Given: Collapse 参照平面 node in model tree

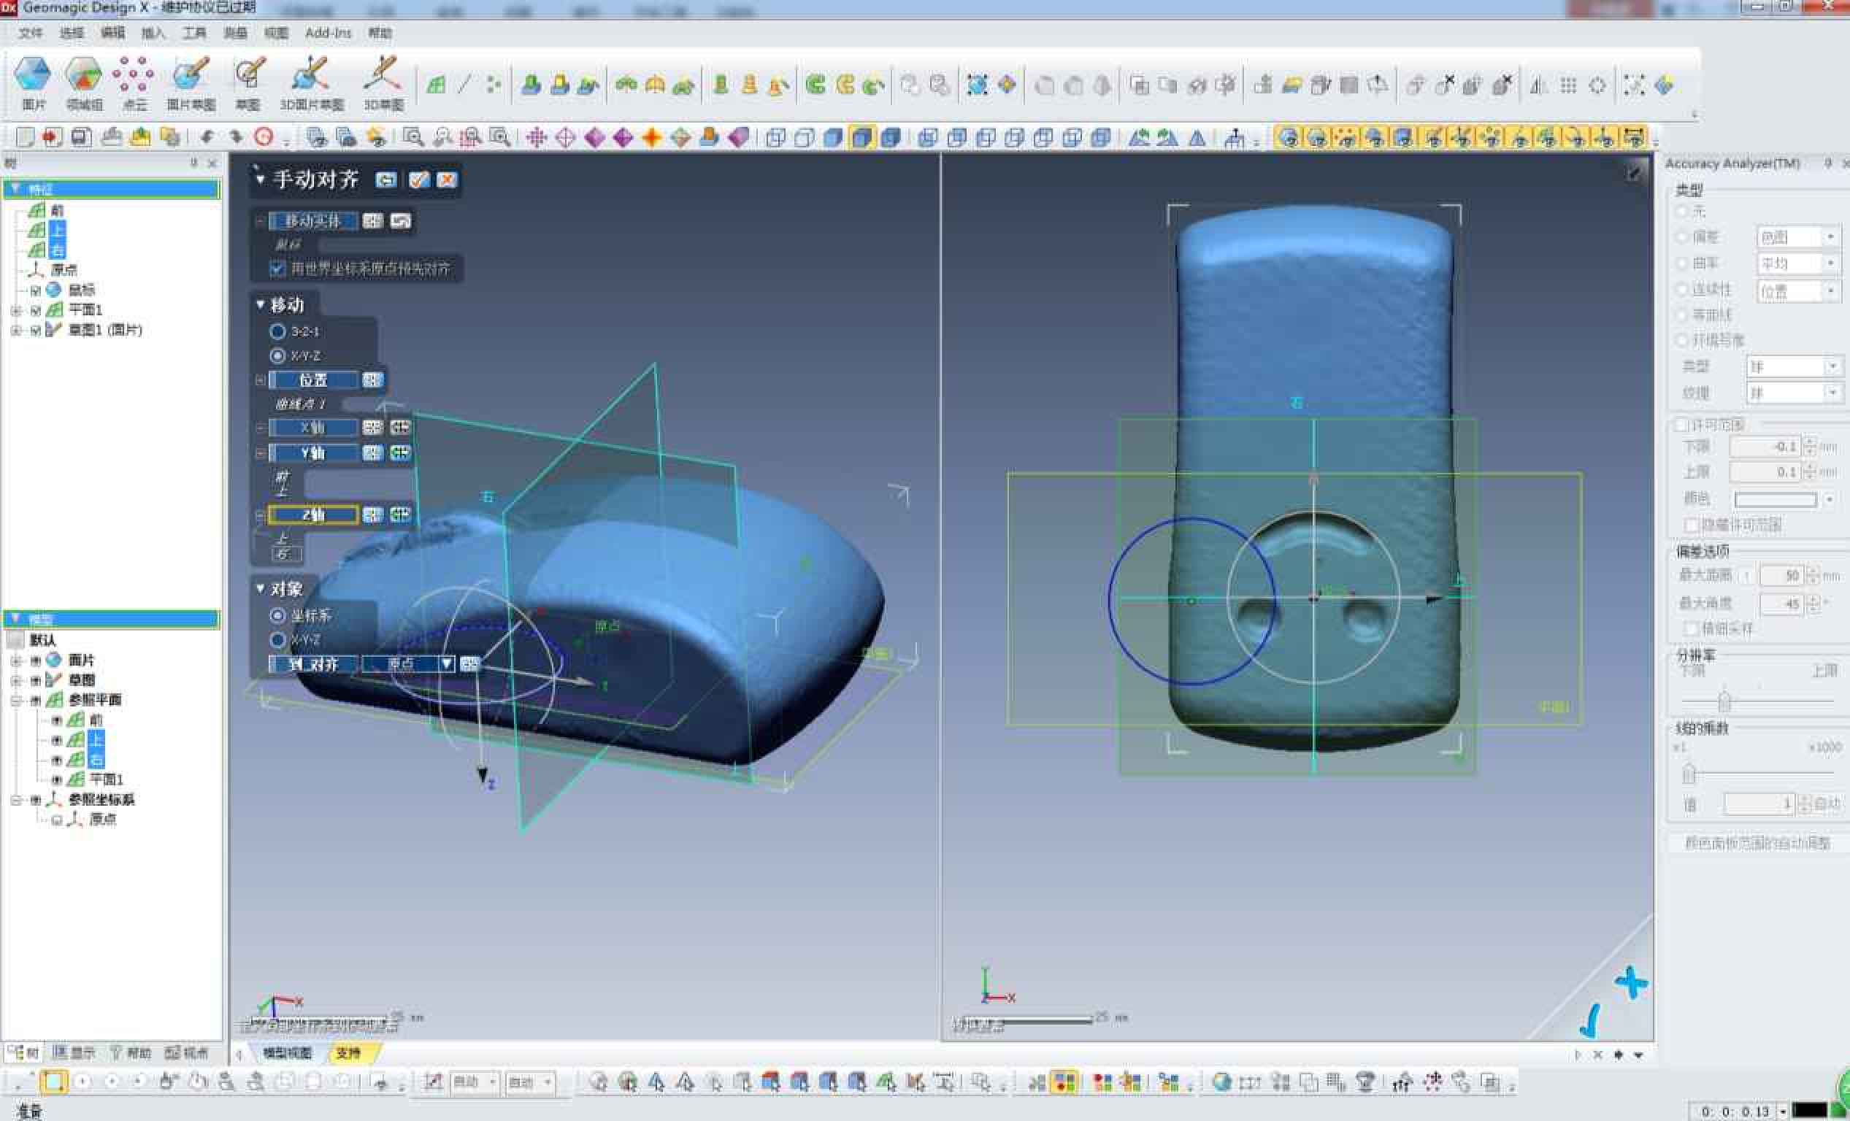Looking at the screenshot, I should point(16,700).
